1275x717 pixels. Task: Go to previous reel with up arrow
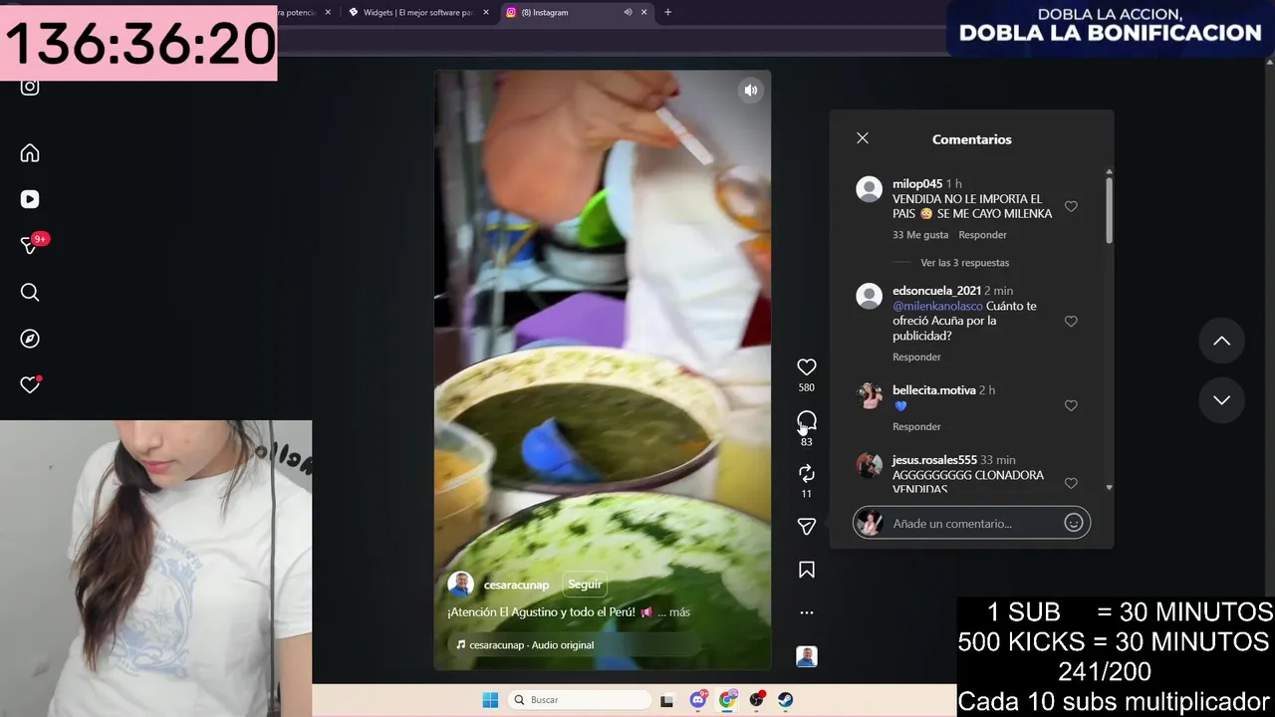[x=1221, y=341]
